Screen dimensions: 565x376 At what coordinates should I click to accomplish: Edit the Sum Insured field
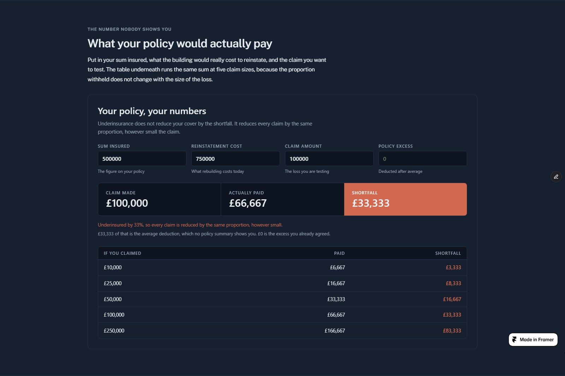coord(142,159)
